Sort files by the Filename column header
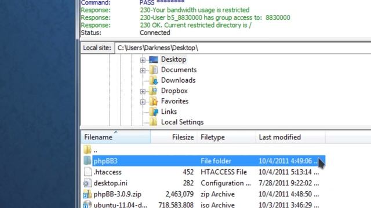The image size is (371, 208). click(116, 137)
